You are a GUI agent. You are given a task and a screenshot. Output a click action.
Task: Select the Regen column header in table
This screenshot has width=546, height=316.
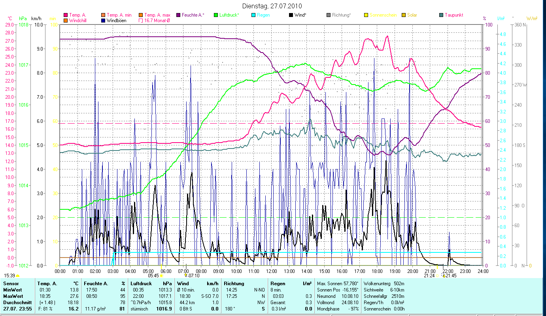pyautogui.click(x=276, y=283)
